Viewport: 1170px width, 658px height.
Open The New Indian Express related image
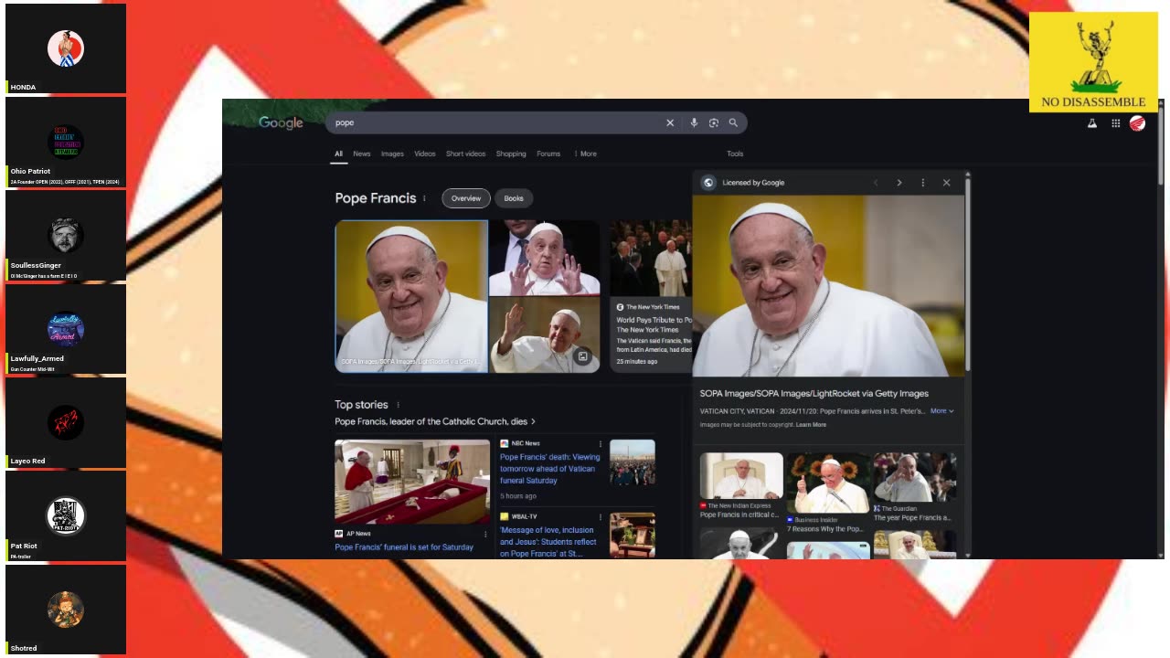pyautogui.click(x=741, y=475)
